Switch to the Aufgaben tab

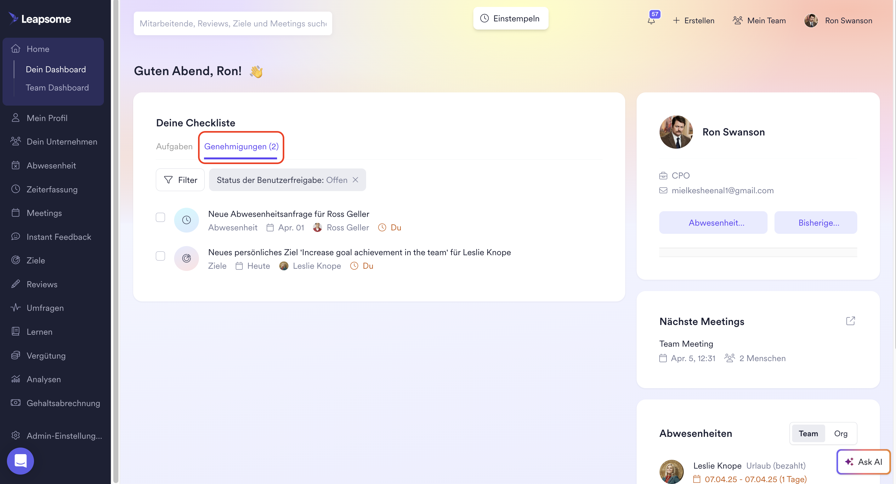click(174, 146)
